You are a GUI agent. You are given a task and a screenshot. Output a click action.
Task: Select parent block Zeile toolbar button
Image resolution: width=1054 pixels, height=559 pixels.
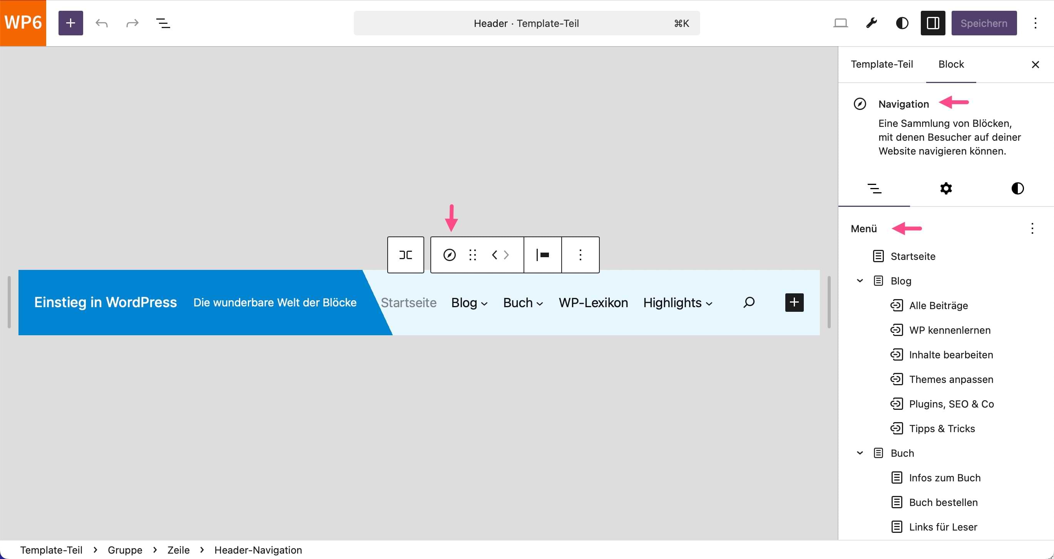tap(405, 255)
